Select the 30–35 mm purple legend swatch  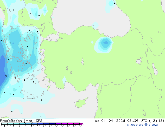[58, 124]
